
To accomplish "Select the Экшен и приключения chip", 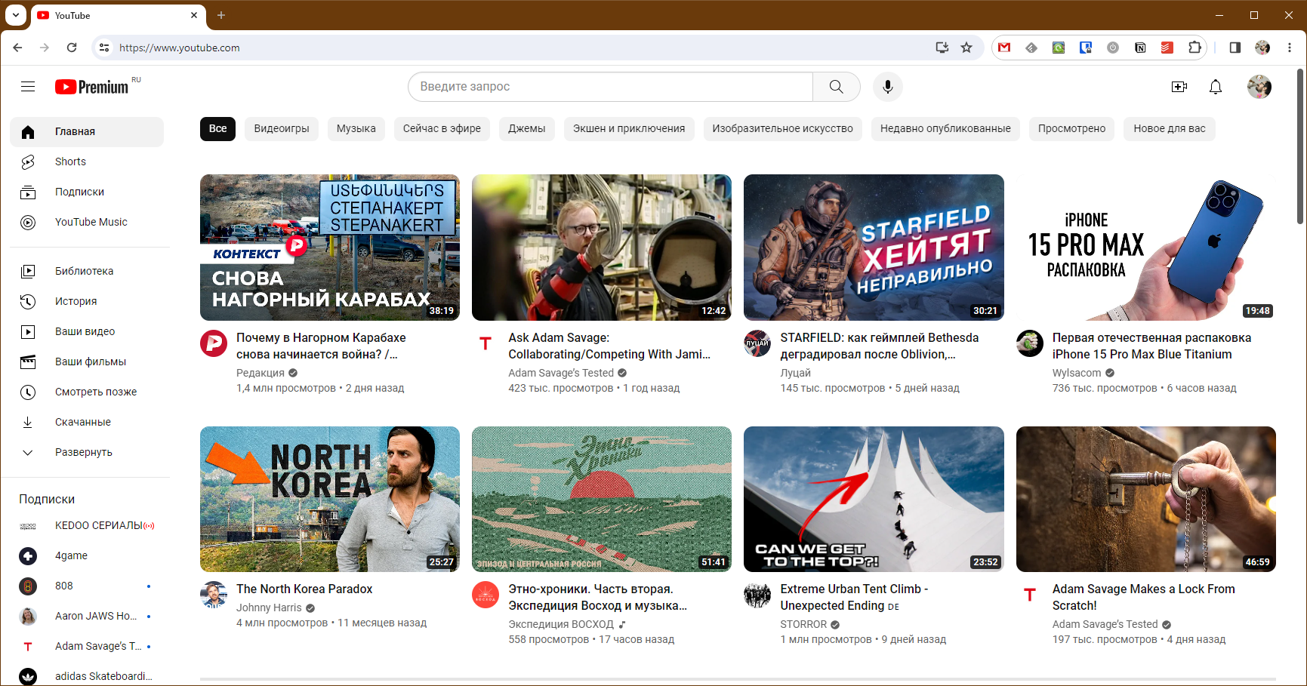I will pos(629,129).
